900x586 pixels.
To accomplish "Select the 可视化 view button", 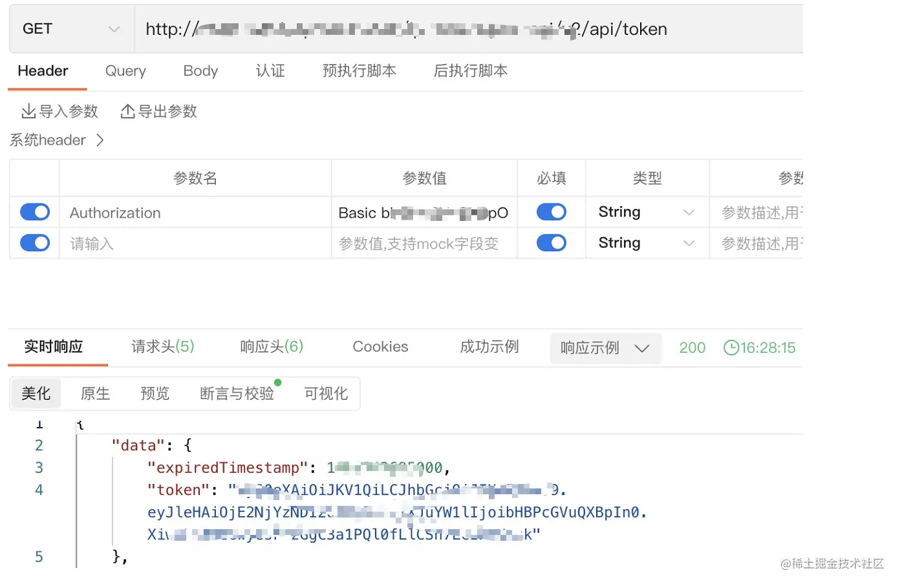I will (x=326, y=393).
